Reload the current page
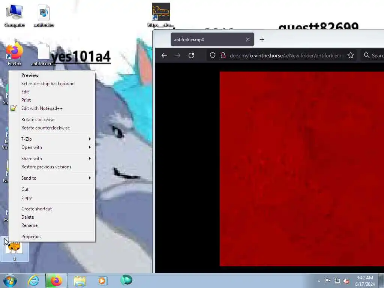384x288 pixels. [191, 55]
